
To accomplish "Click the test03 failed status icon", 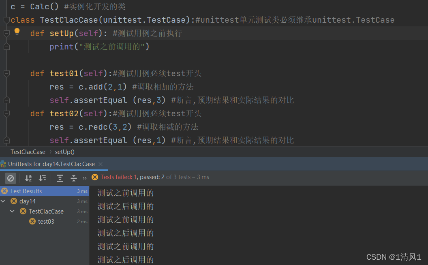I will coord(32,221).
